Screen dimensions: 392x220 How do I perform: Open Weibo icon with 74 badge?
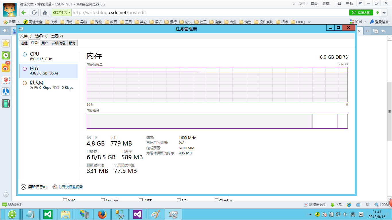coord(6,67)
